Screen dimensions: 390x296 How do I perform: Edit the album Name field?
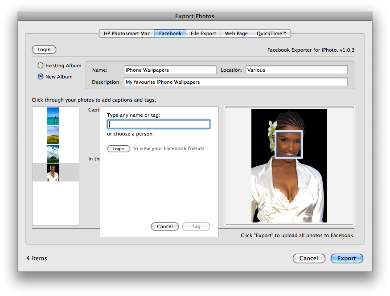pyautogui.click(x=170, y=70)
